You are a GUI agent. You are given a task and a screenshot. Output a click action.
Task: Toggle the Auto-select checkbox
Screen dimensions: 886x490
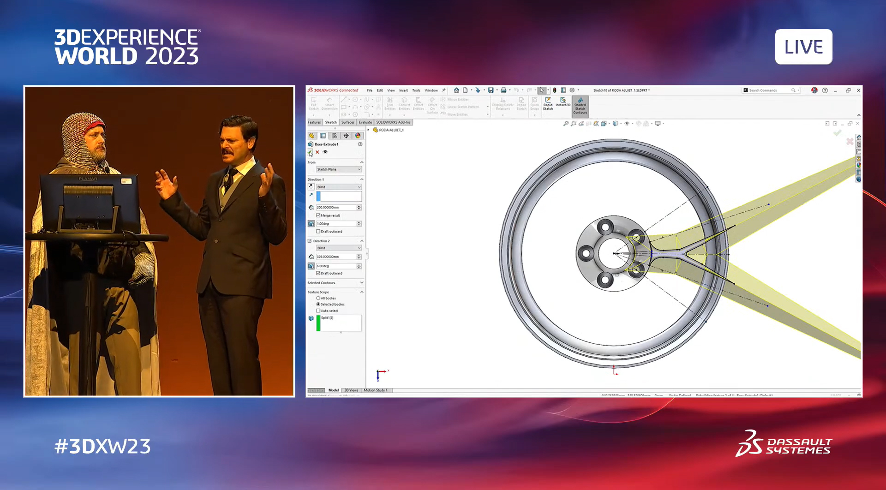[x=318, y=311]
